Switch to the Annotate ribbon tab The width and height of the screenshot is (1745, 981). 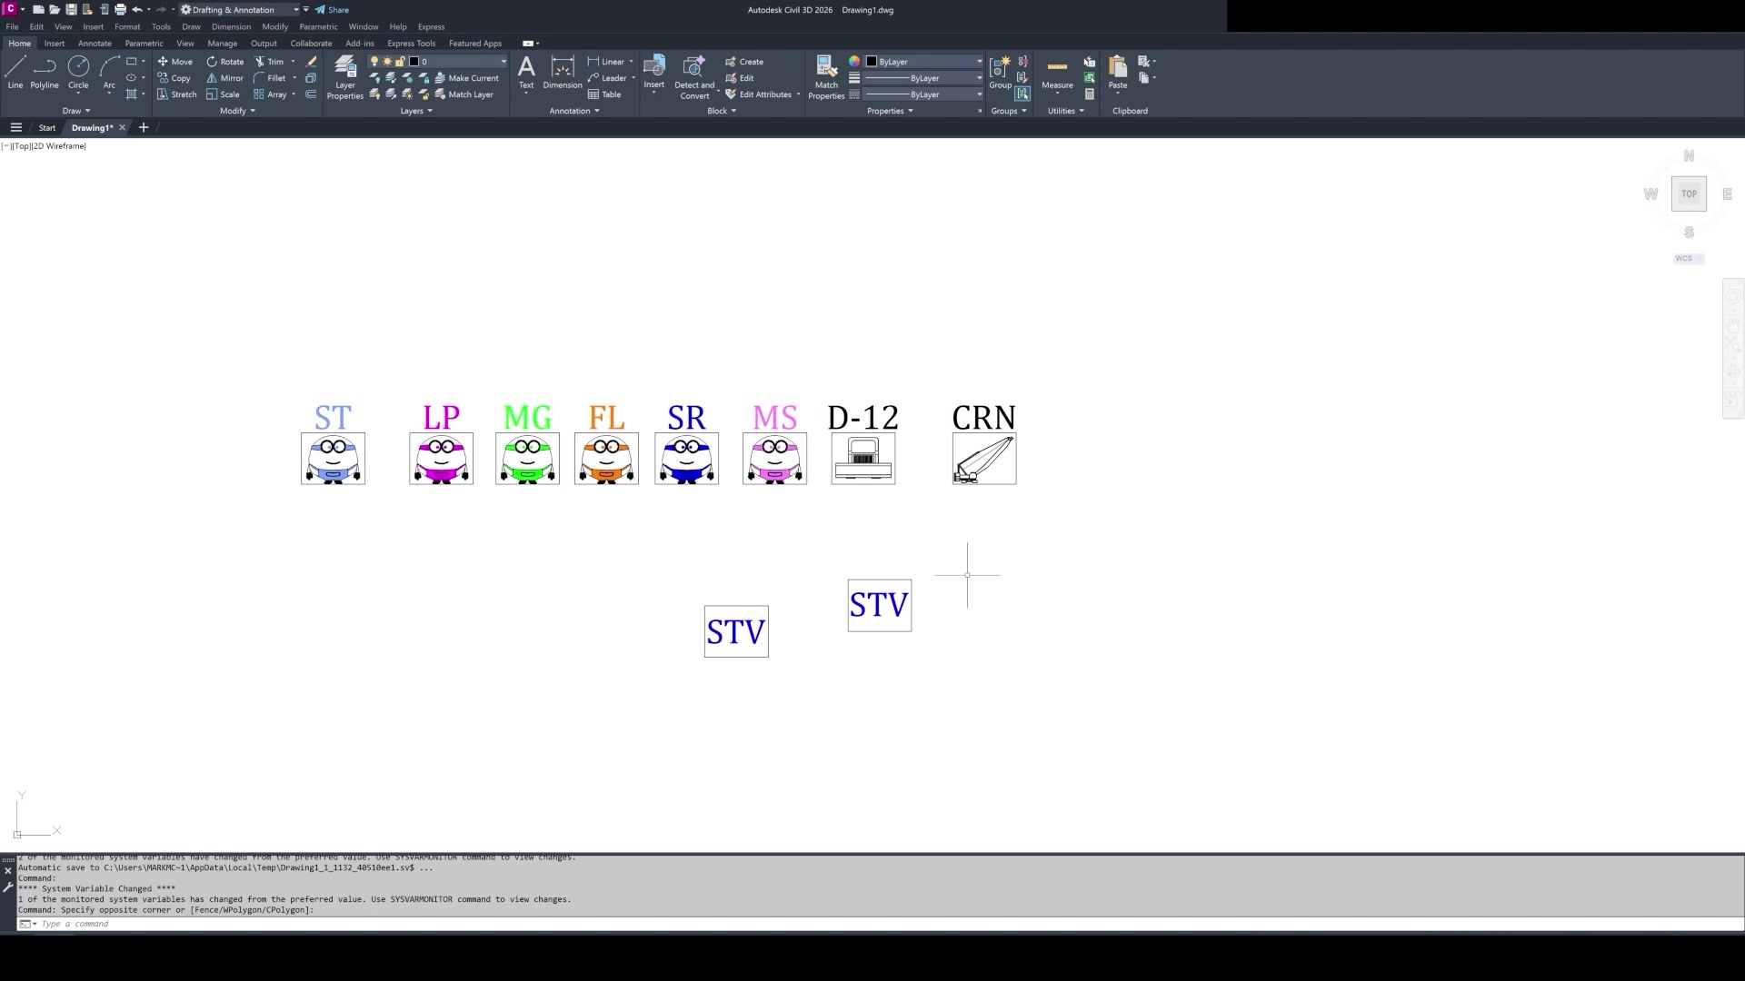95,44
